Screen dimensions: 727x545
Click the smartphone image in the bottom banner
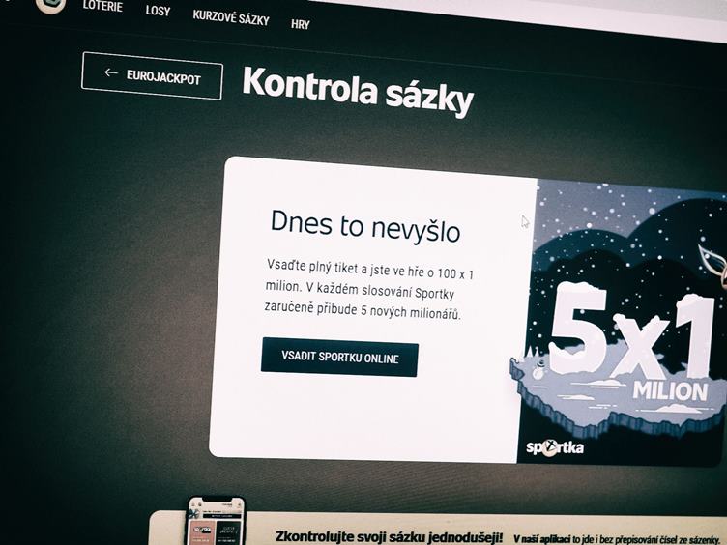pos(216,521)
